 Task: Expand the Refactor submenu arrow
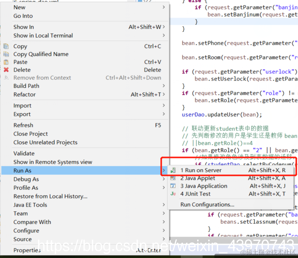point(164,94)
